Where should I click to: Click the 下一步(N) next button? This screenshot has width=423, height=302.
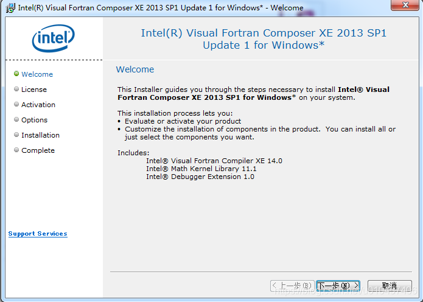pyautogui.click(x=338, y=286)
